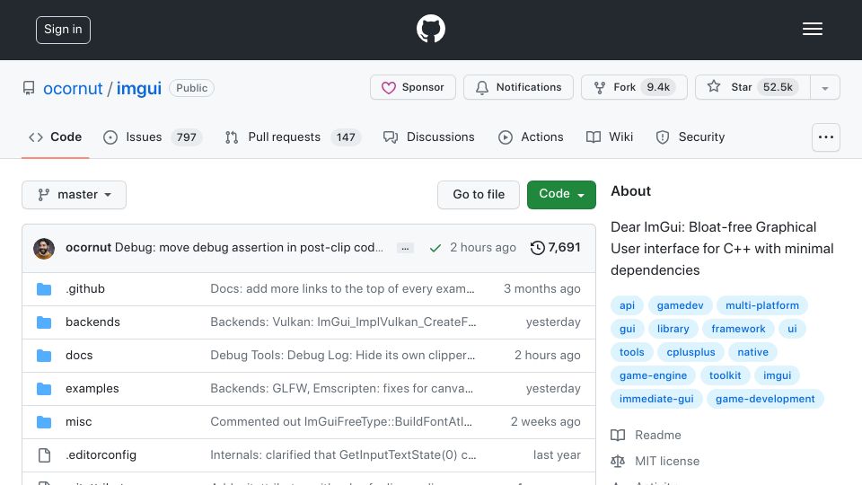Click the 'gamedev' topic tag

680,305
